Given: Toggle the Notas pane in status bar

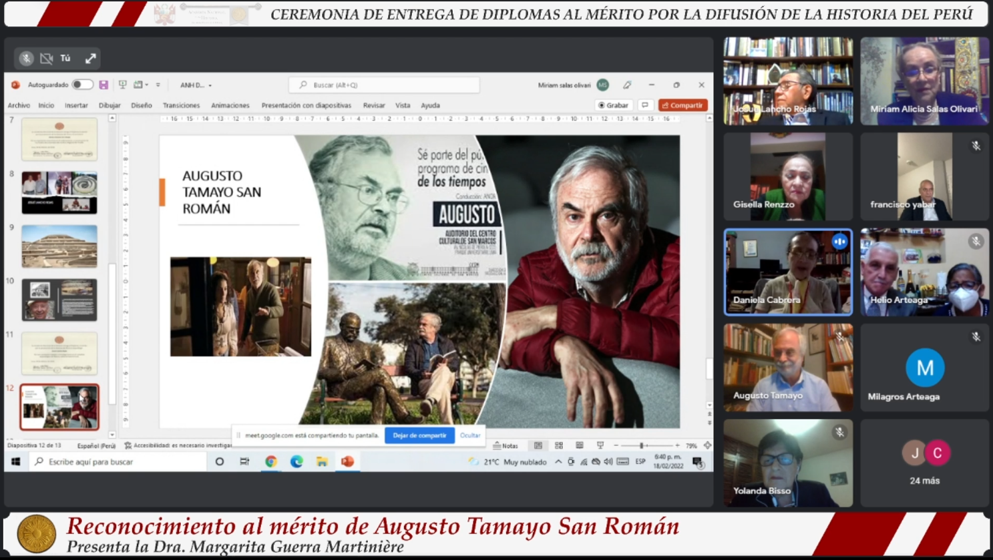Looking at the screenshot, I should coord(506,446).
